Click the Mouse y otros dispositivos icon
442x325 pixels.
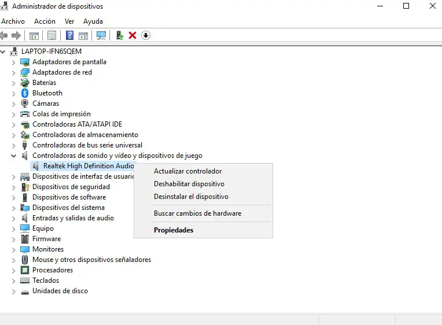pos(25,260)
